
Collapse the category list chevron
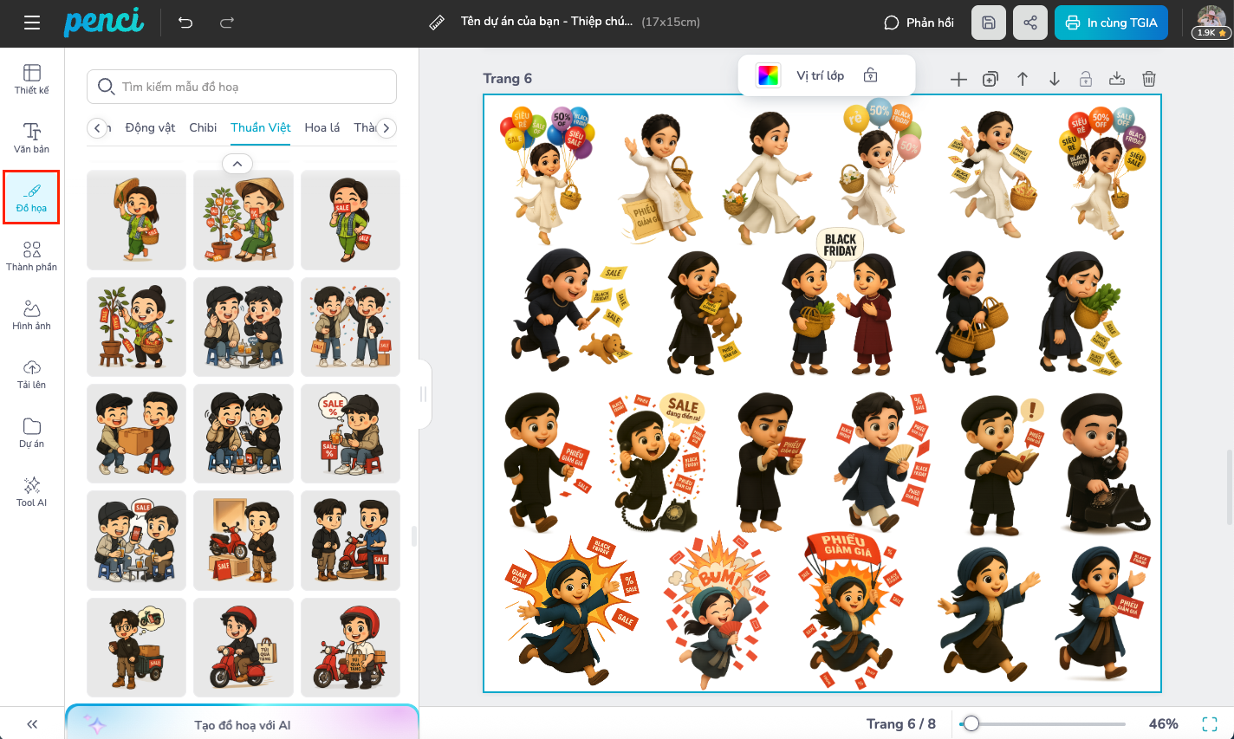(x=237, y=163)
